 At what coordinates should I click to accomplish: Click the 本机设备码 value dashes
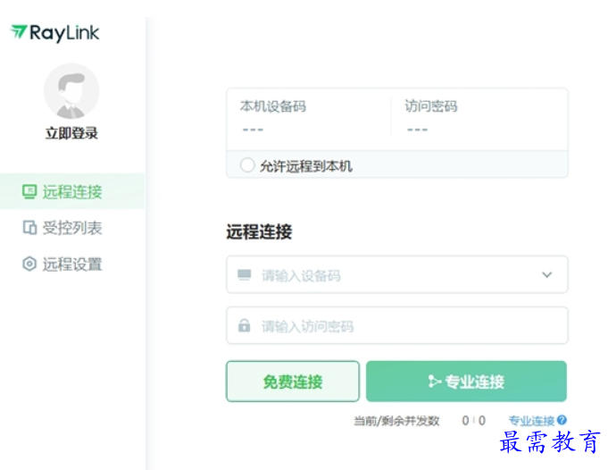(x=253, y=130)
